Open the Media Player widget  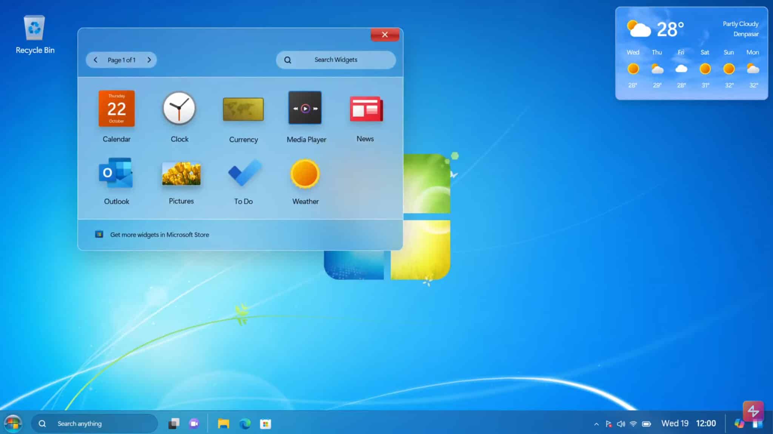point(305,109)
